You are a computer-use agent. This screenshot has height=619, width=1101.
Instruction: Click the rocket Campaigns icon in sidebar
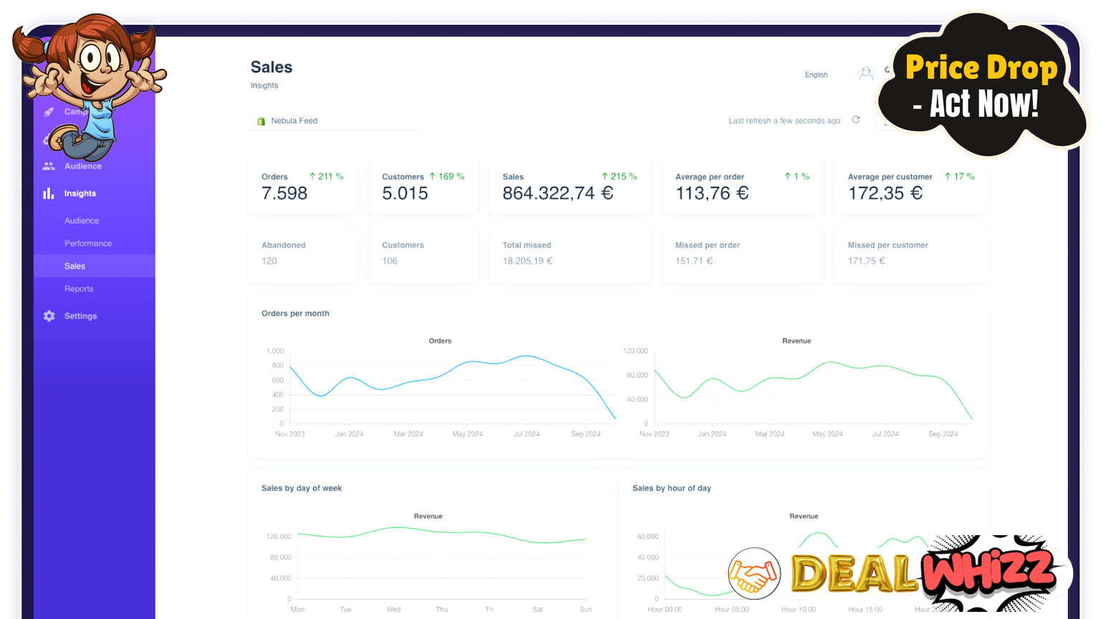tap(49, 112)
